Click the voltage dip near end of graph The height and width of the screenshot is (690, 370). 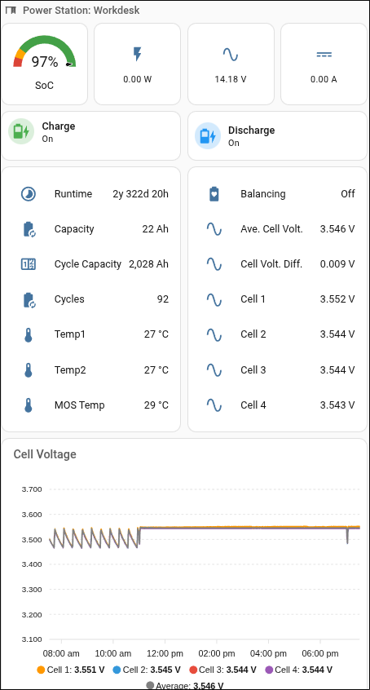pyautogui.click(x=347, y=536)
